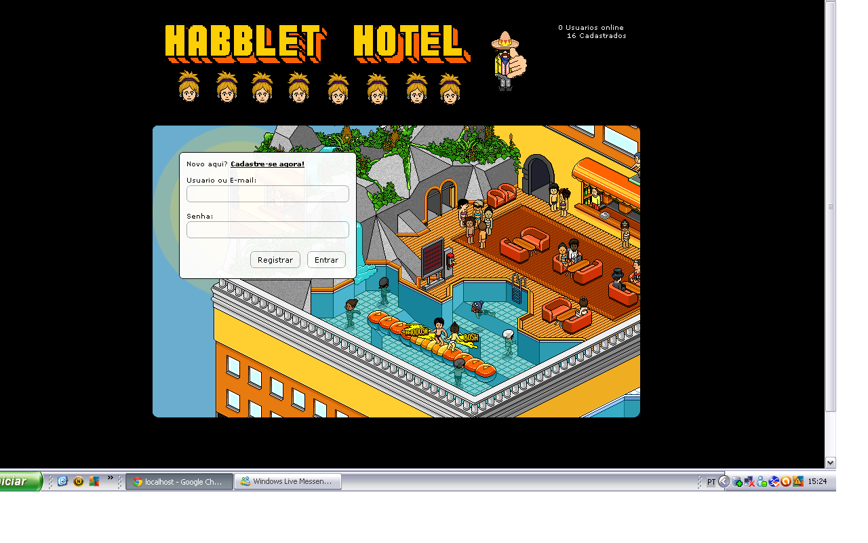Expand the quick launch overflow chevron
The image size is (868, 543).
111,477
